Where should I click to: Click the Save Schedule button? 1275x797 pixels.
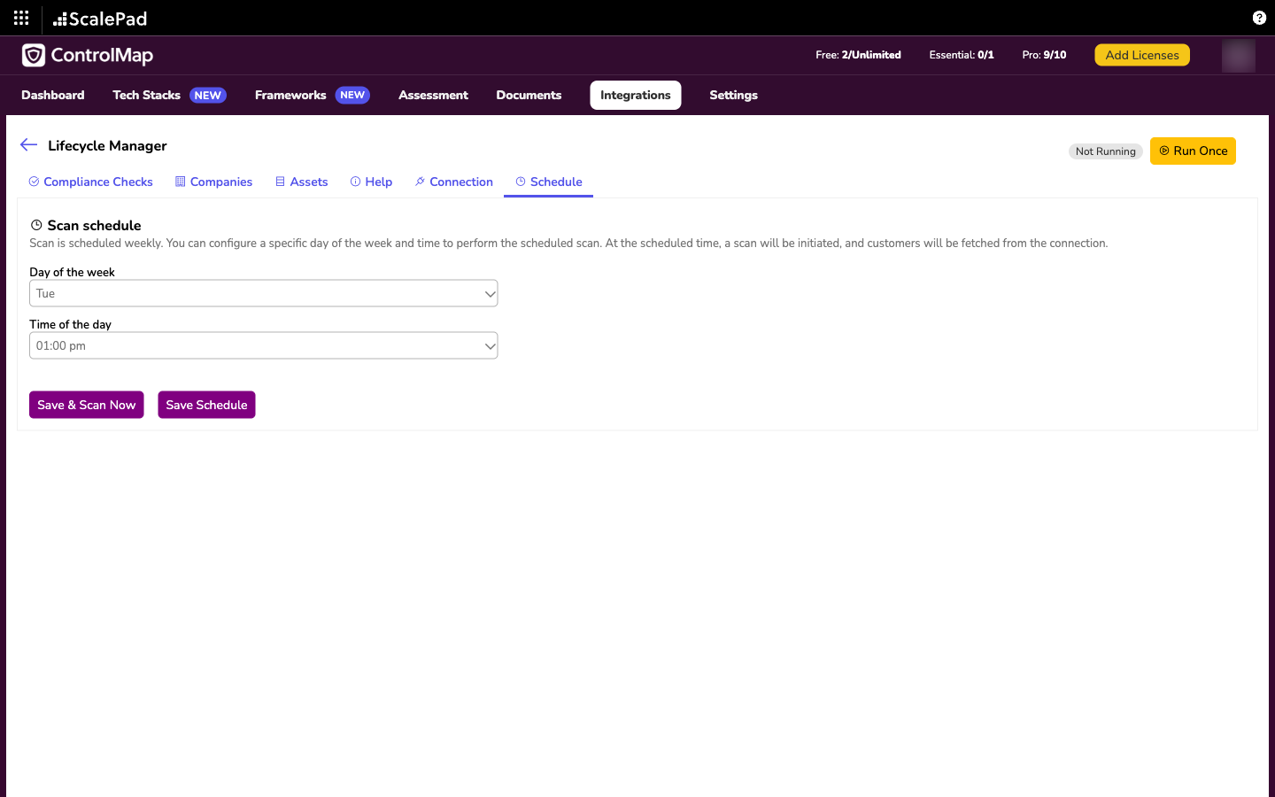[x=206, y=405]
